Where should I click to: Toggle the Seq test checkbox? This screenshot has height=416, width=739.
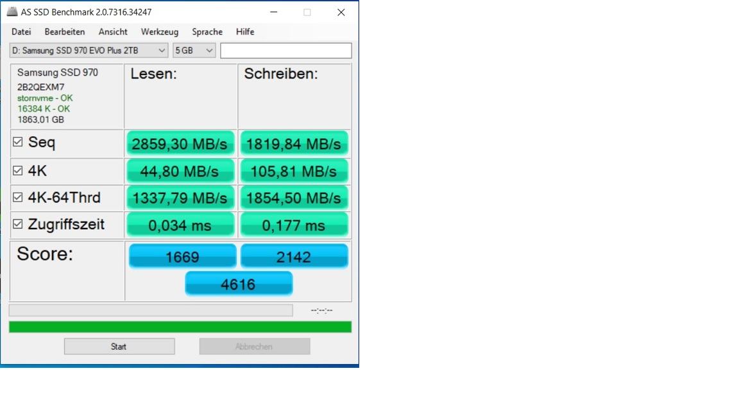17,142
